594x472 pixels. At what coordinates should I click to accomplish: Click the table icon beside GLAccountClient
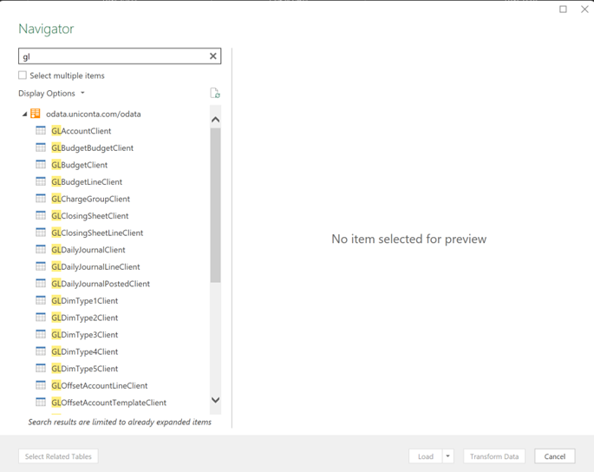pyautogui.click(x=41, y=131)
